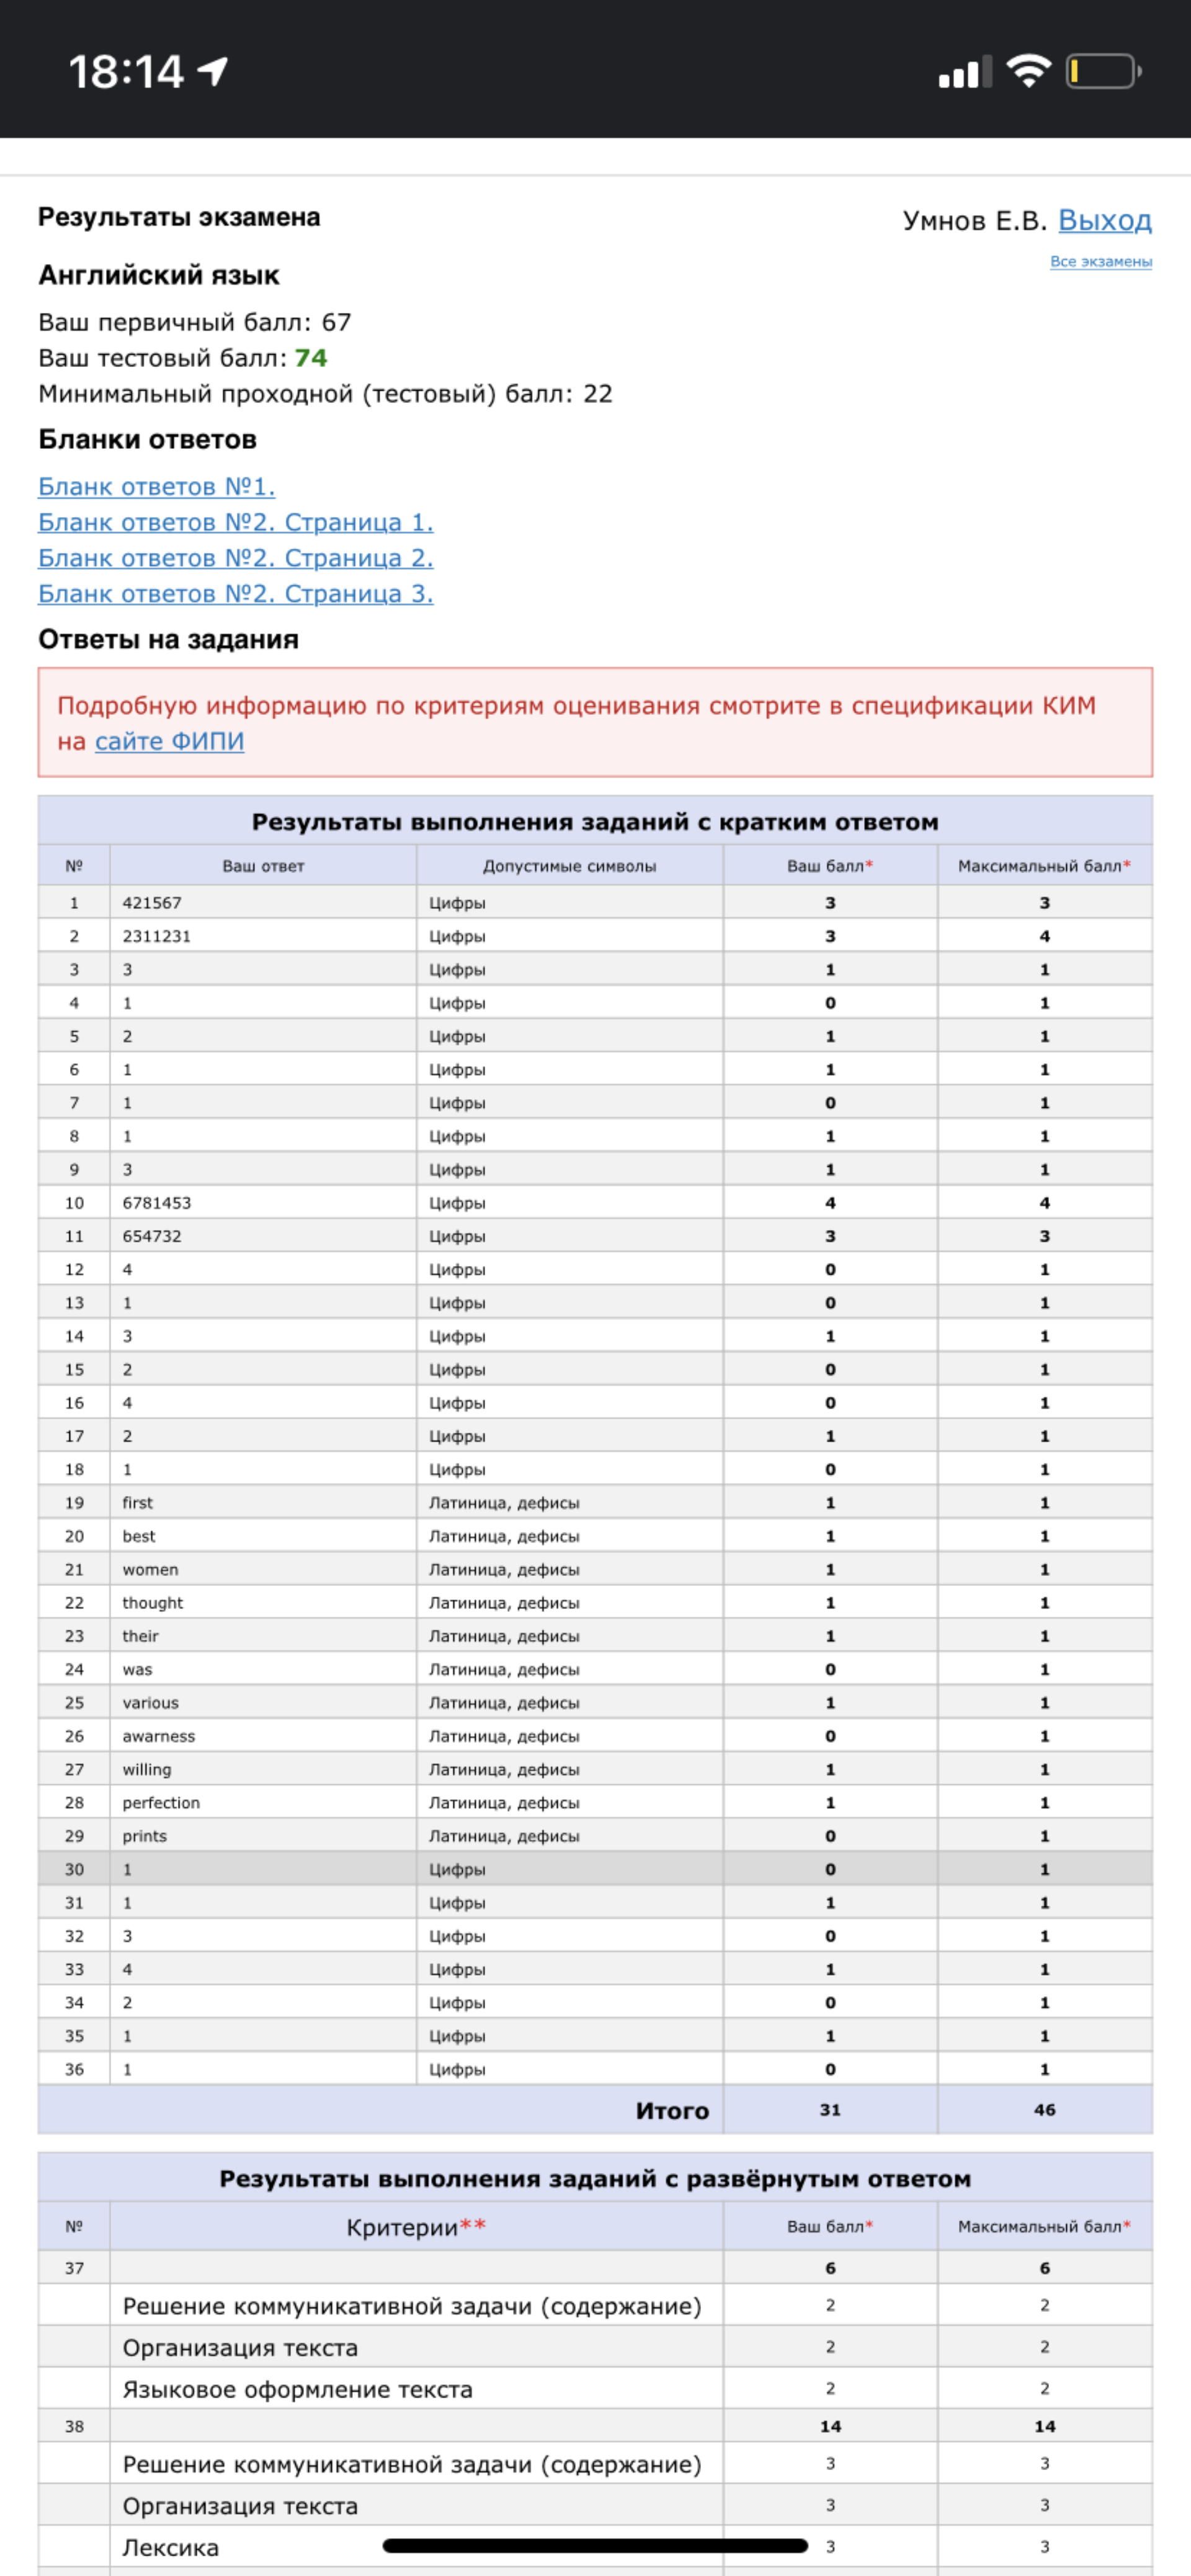Click the answer 'women' in row 21
1191x2576 pixels.
[150, 1570]
